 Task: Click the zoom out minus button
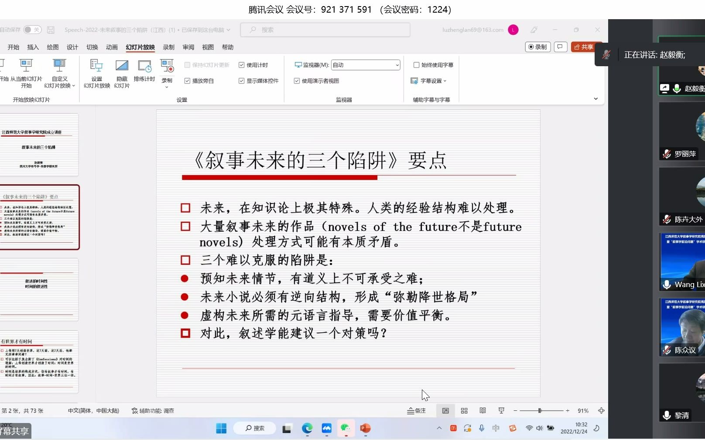click(x=515, y=410)
